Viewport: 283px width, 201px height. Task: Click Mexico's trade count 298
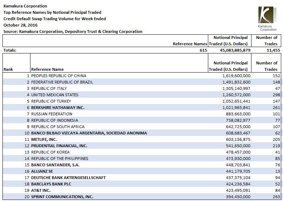(x=277, y=95)
